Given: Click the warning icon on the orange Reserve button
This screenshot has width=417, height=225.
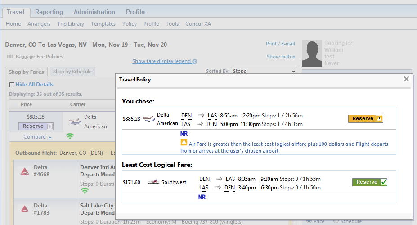Looking at the screenshot, I should click(379, 119).
